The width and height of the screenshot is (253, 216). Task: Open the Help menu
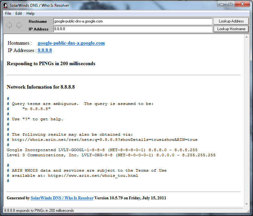30,13
